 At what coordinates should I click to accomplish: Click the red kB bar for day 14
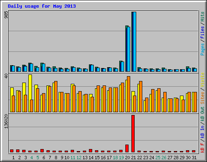click(x=91, y=151)
